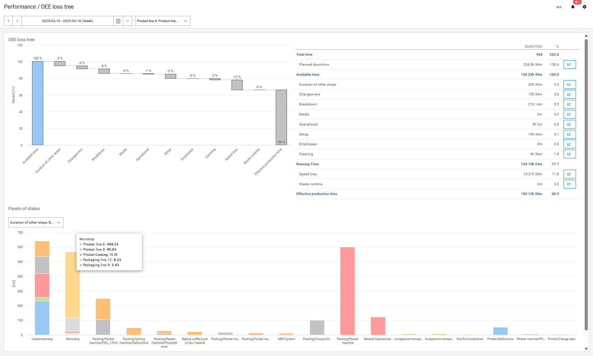Show chart for Setup row

click(x=569, y=134)
